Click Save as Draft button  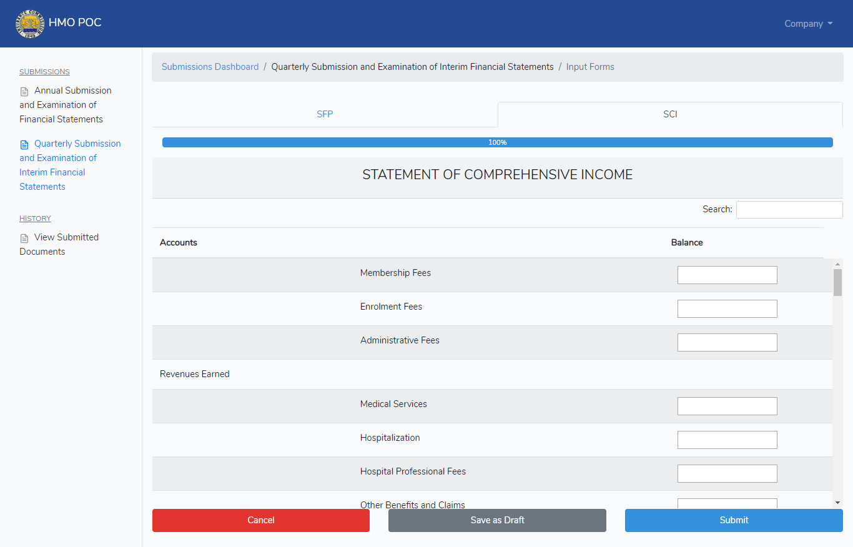(497, 520)
